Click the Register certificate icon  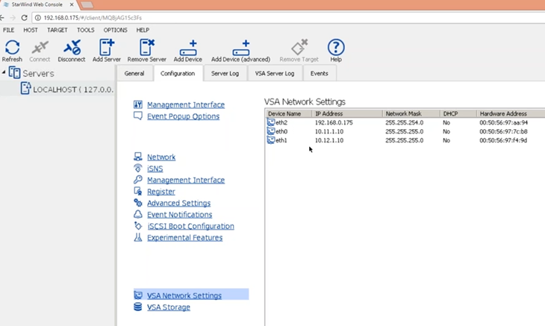point(138,191)
